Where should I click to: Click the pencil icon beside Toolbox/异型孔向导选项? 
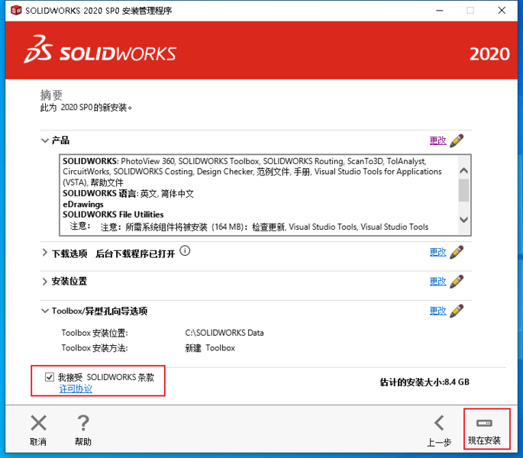point(457,311)
